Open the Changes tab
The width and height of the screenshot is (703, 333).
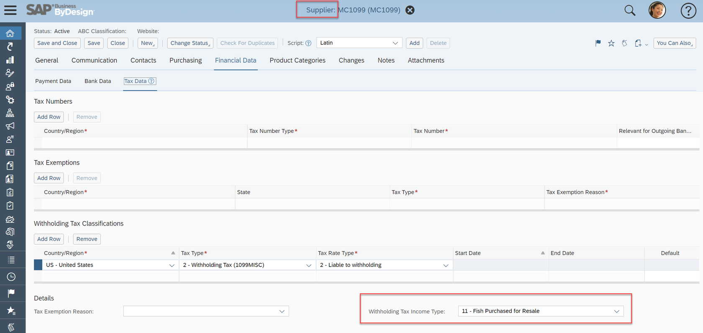coord(351,60)
